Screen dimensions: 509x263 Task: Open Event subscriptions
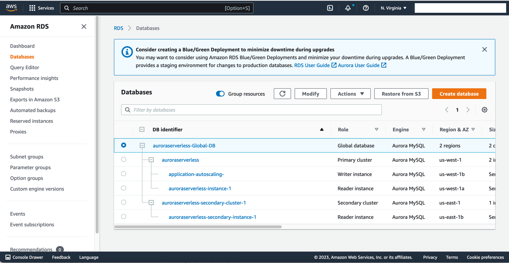[32, 225]
